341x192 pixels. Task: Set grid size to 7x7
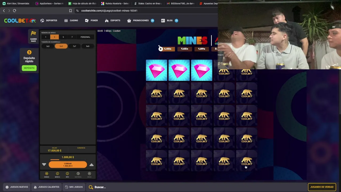click(74, 46)
